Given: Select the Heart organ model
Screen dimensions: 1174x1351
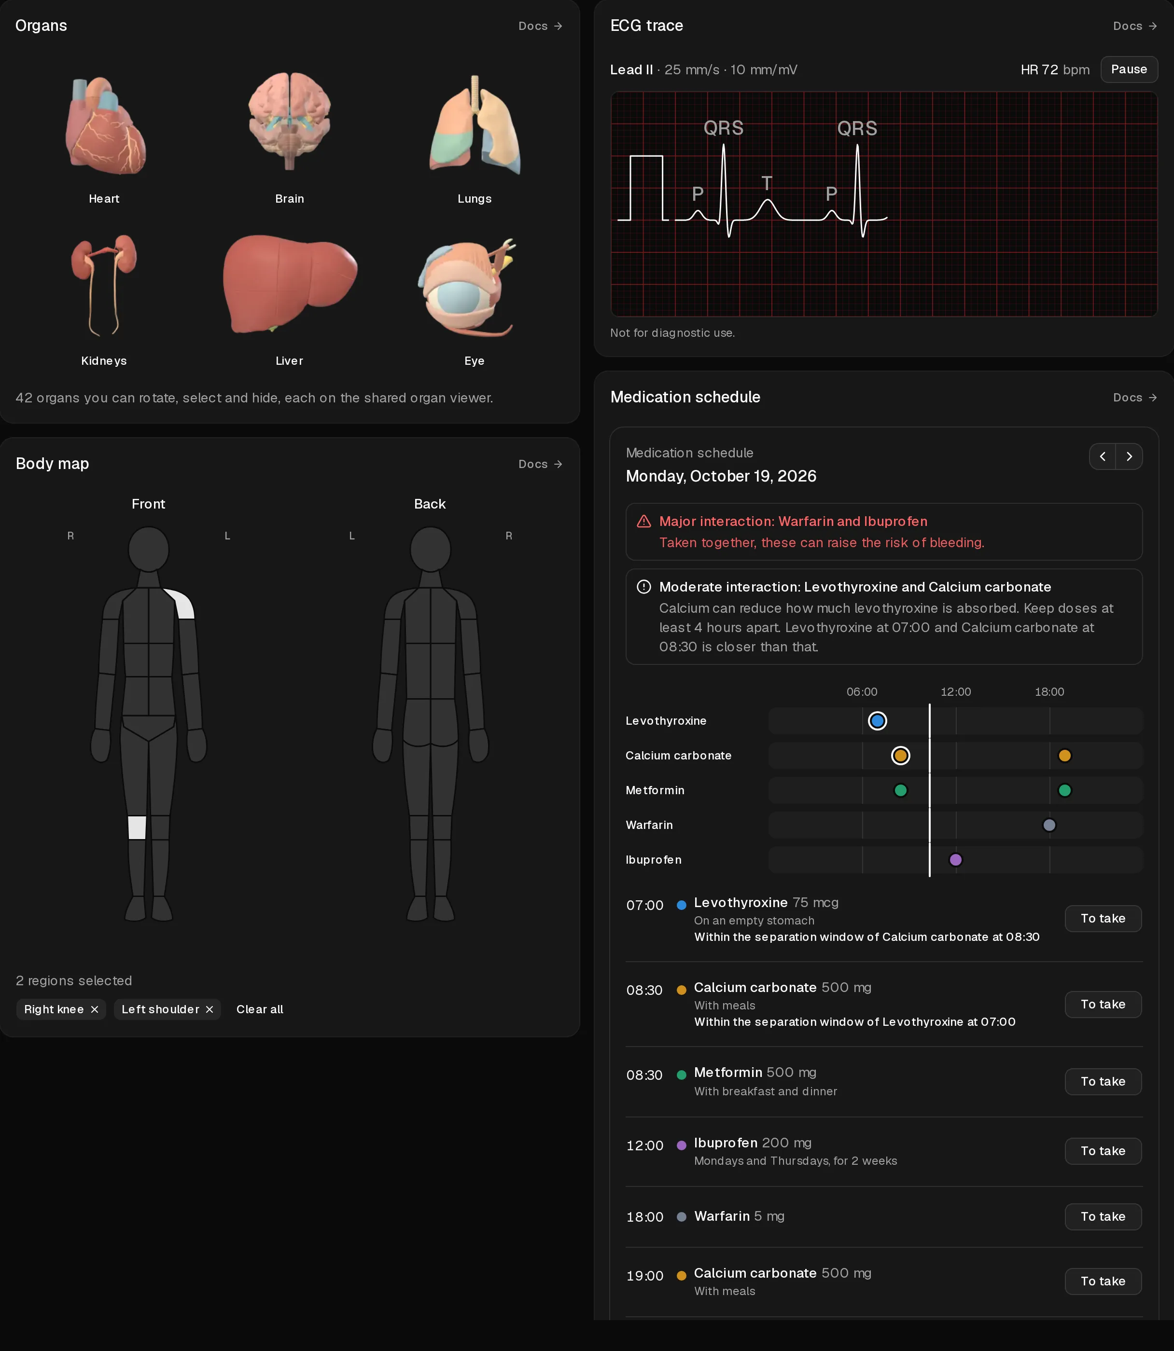Looking at the screenshot, I should pyautogui.click(x=104, y=126).
